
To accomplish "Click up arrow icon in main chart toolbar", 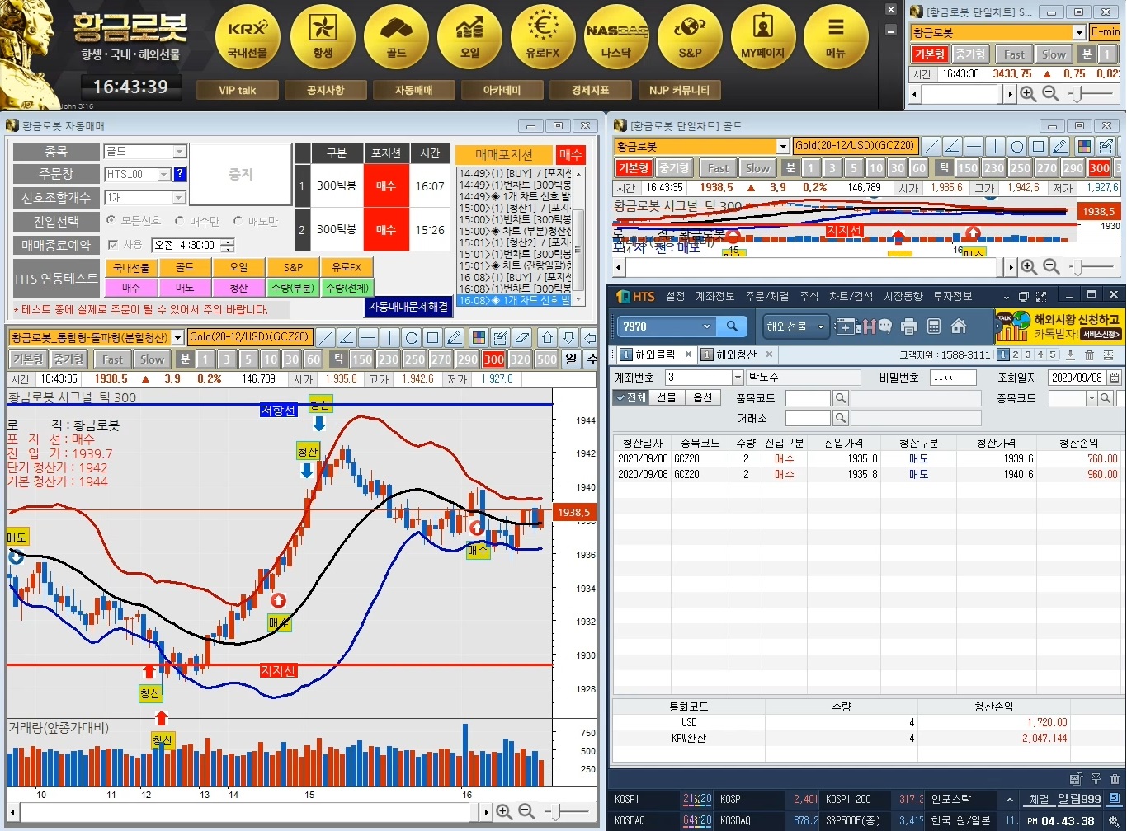I will pos(547,337).
